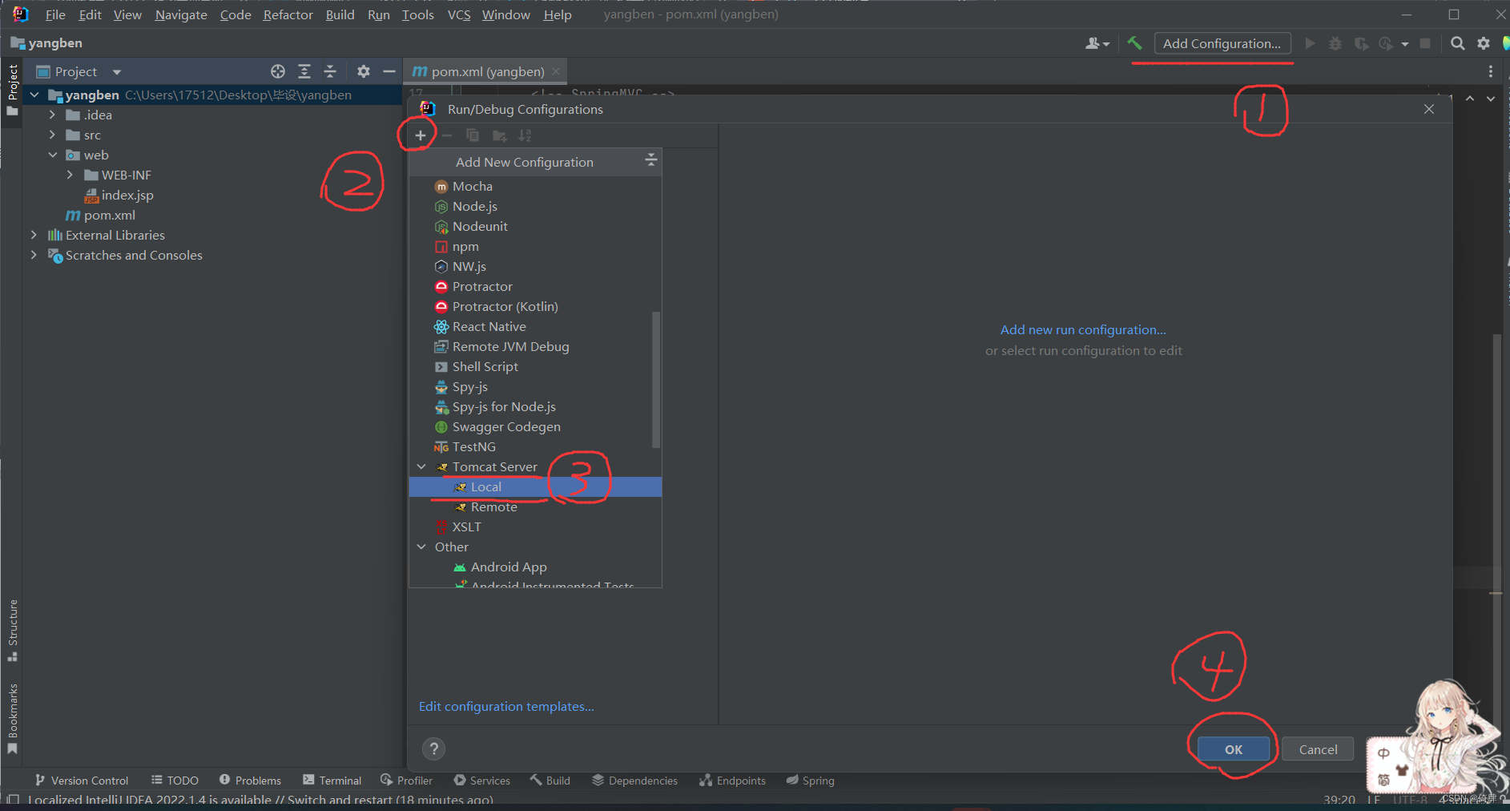The image size is (1510, 811).
Task: Click Expand All icon in Project panel
Action: click(x=304, y=71)
